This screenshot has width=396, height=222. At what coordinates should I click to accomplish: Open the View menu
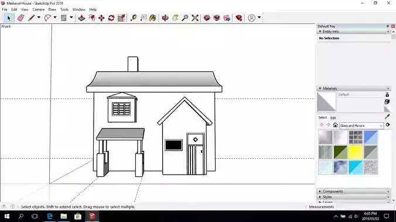pyautogui.click(x=25, y=9)
